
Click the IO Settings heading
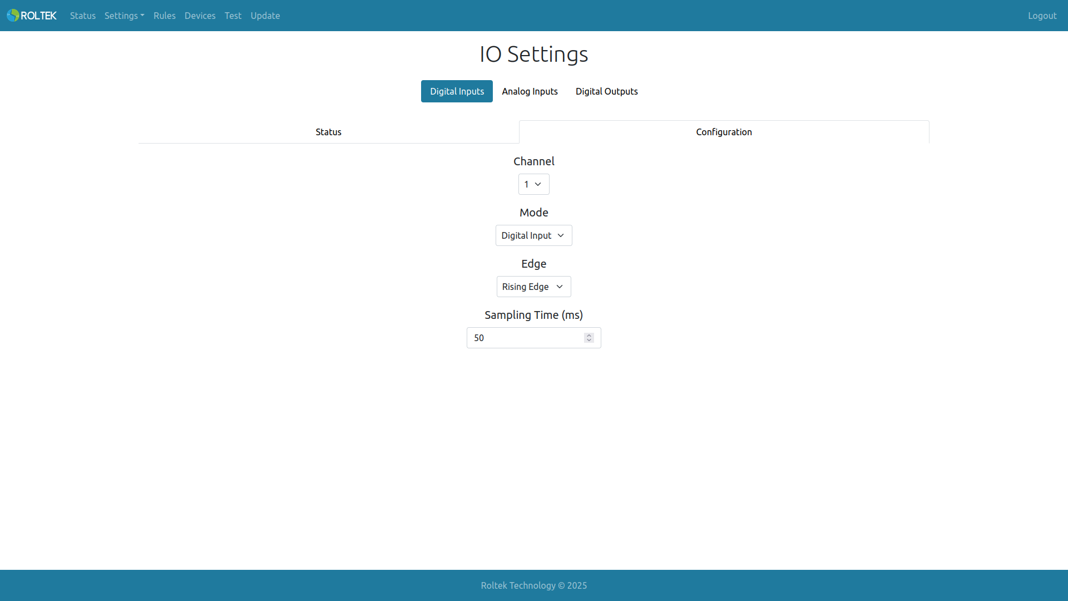tap(534, 54)
